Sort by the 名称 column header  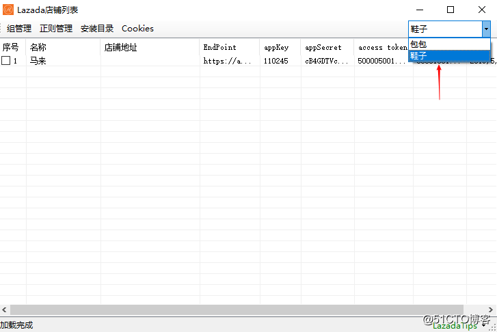63,47
